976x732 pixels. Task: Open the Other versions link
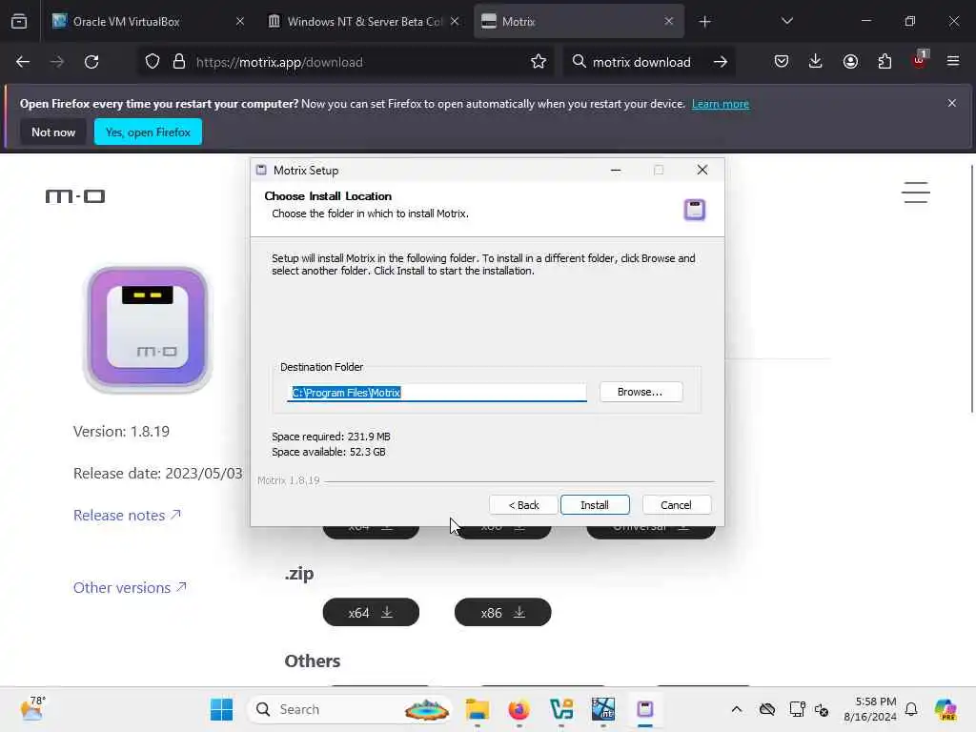pyautogui.click(x=130, y=587)
